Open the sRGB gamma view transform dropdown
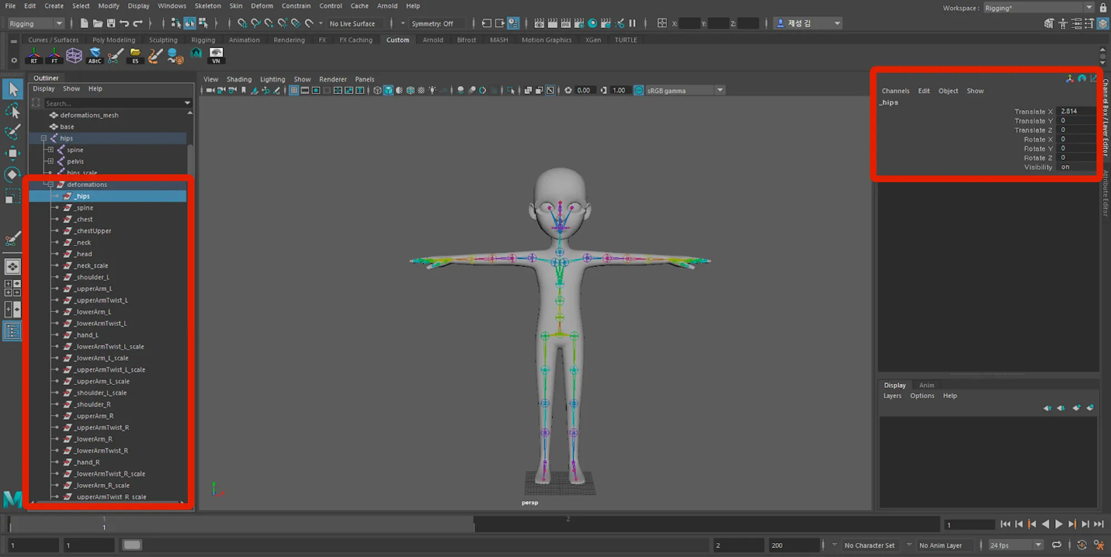Viewport: 1111px width, 557px height. click(x=684, y=91)
